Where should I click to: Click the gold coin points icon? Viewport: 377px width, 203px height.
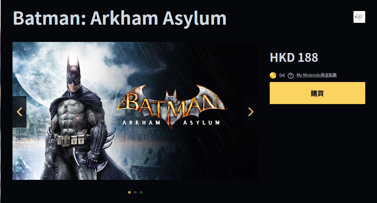click(x=273, y=75)
